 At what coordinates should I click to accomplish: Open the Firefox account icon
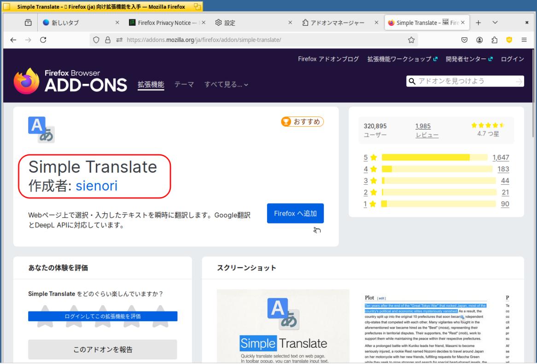point(479,40)
